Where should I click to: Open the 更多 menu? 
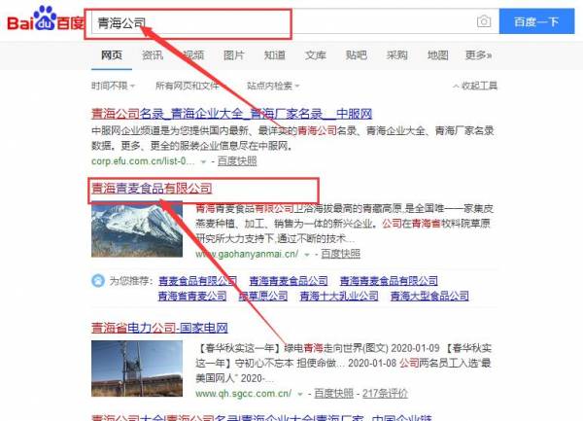478,55
